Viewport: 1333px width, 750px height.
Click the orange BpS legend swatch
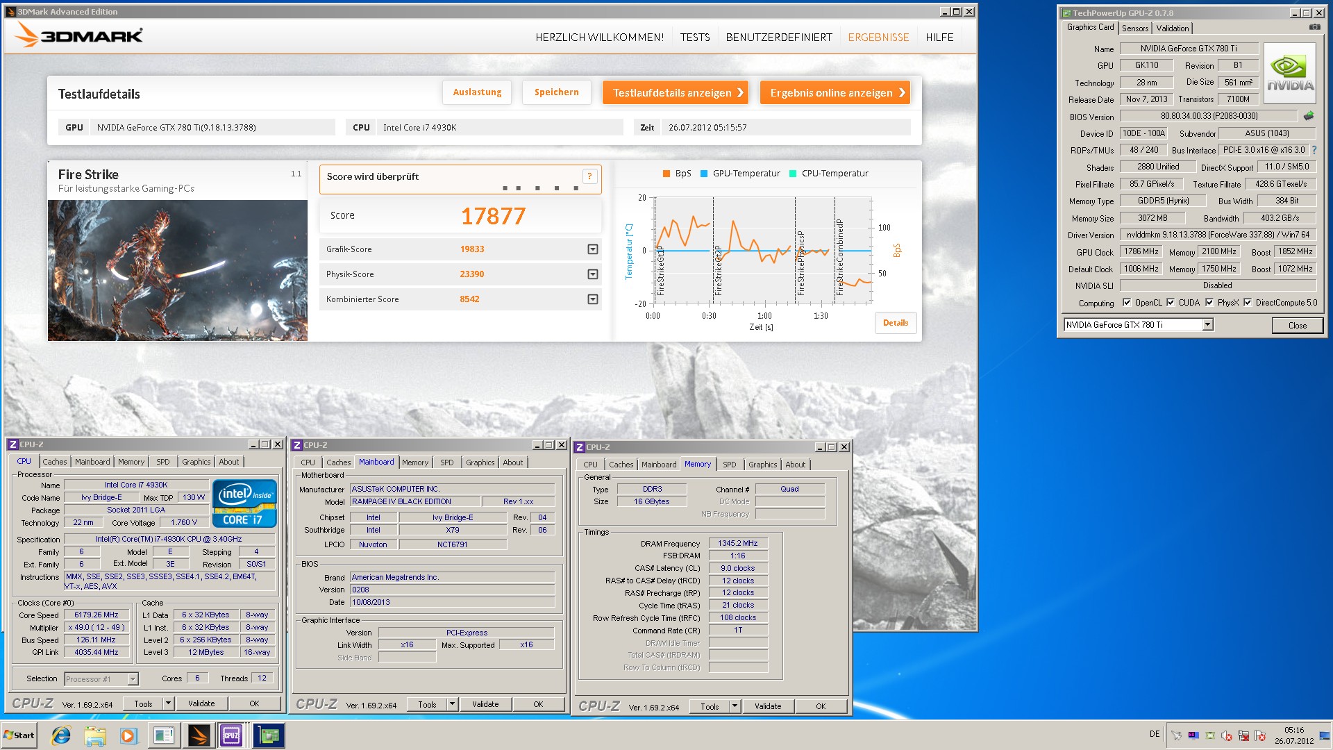click(666, 174)
